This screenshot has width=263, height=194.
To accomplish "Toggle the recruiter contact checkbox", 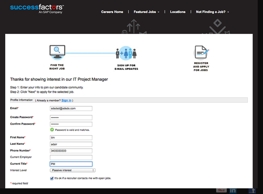I will point(52,178).
